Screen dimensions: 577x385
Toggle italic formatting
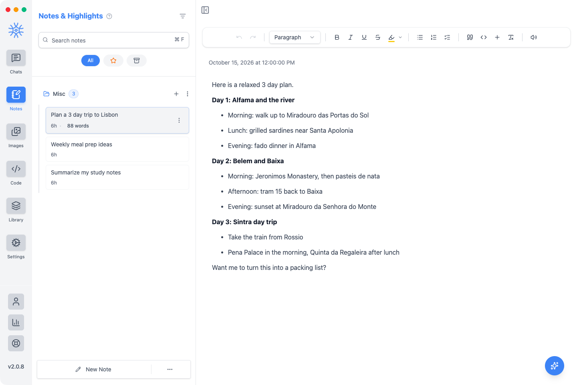point(351,37)
